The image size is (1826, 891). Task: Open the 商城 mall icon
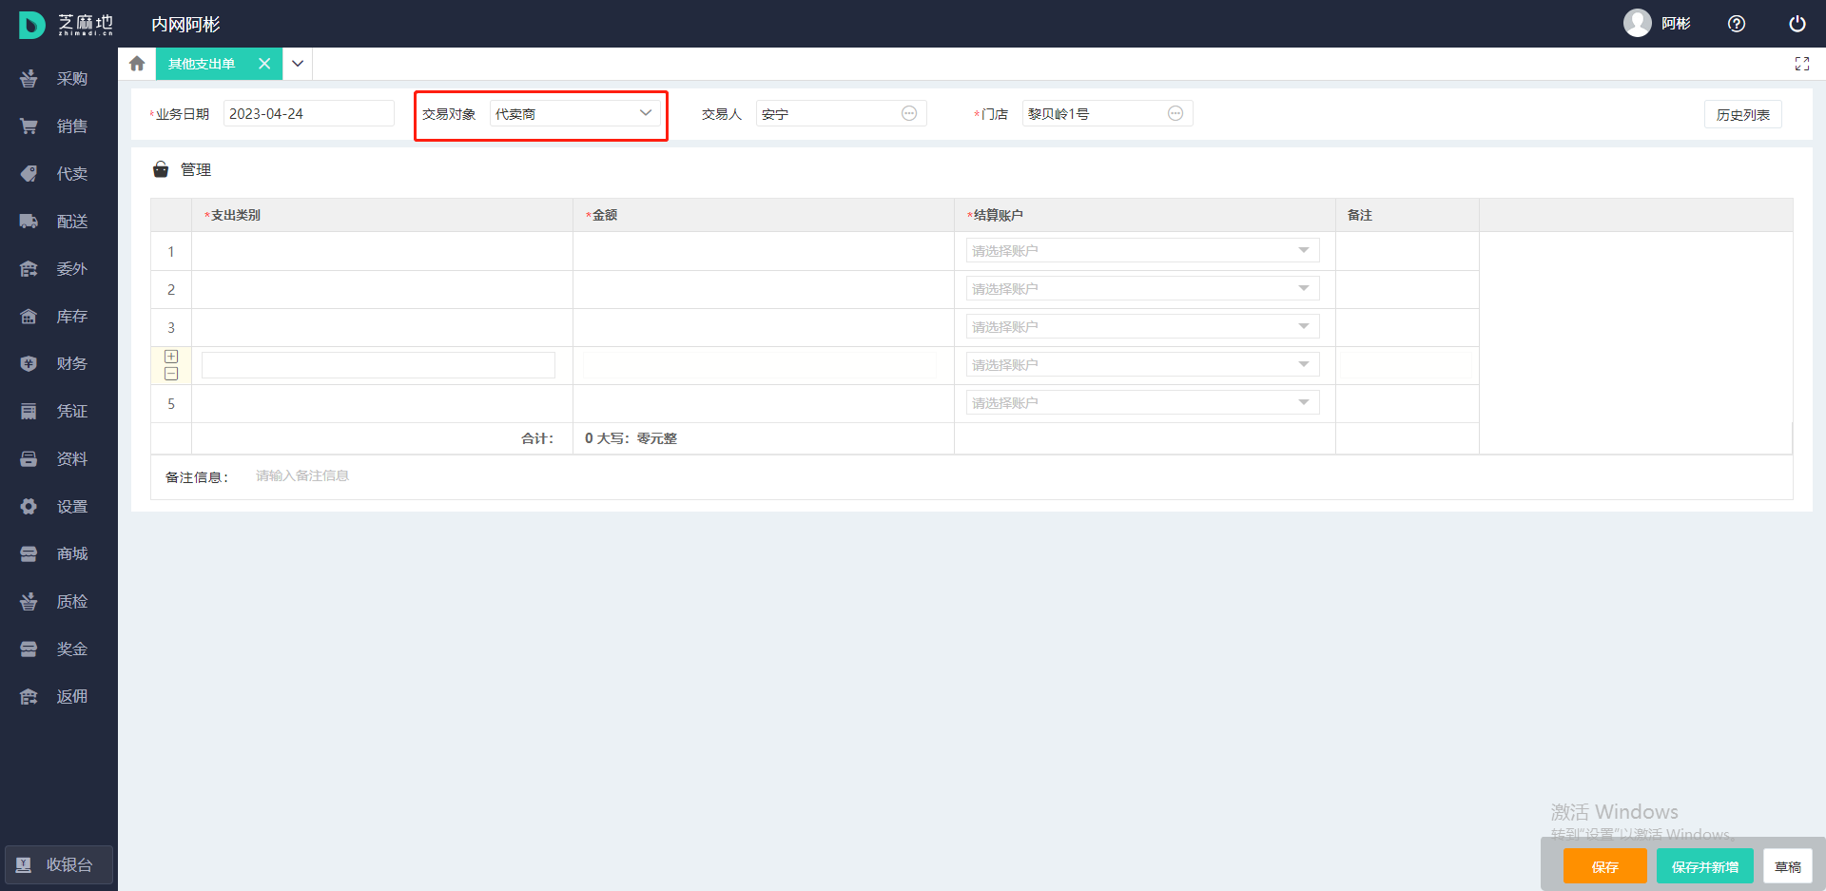29,553
